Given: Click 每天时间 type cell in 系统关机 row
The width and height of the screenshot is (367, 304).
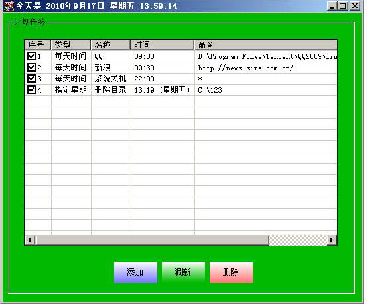Looking at the screenshot, I should point(70,79).
